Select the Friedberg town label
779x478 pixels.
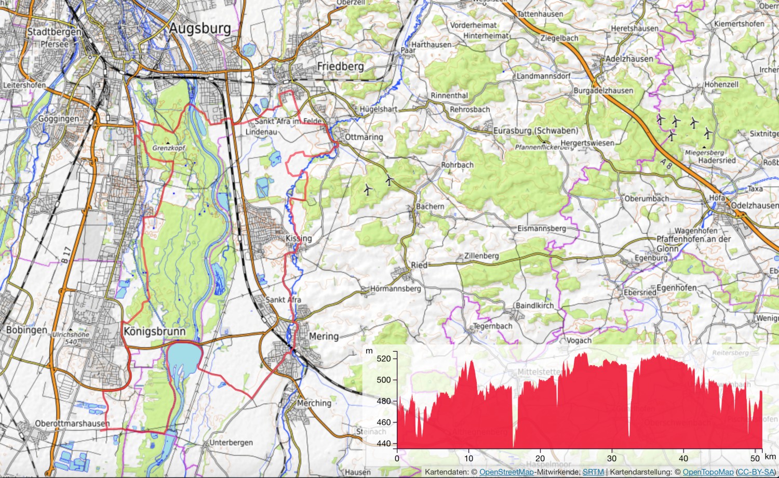[340, 67]
